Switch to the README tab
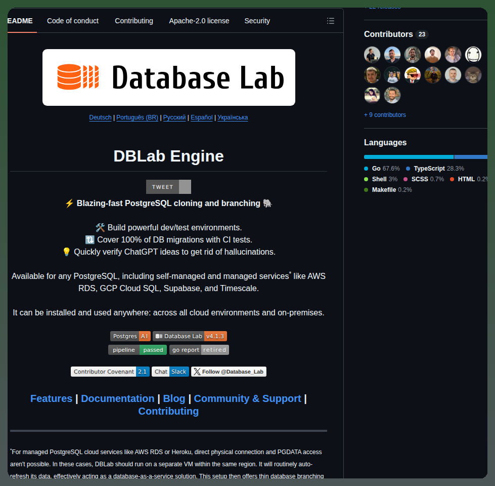The height and width of the screenshot is (486, 495). [x=20, y=21]
